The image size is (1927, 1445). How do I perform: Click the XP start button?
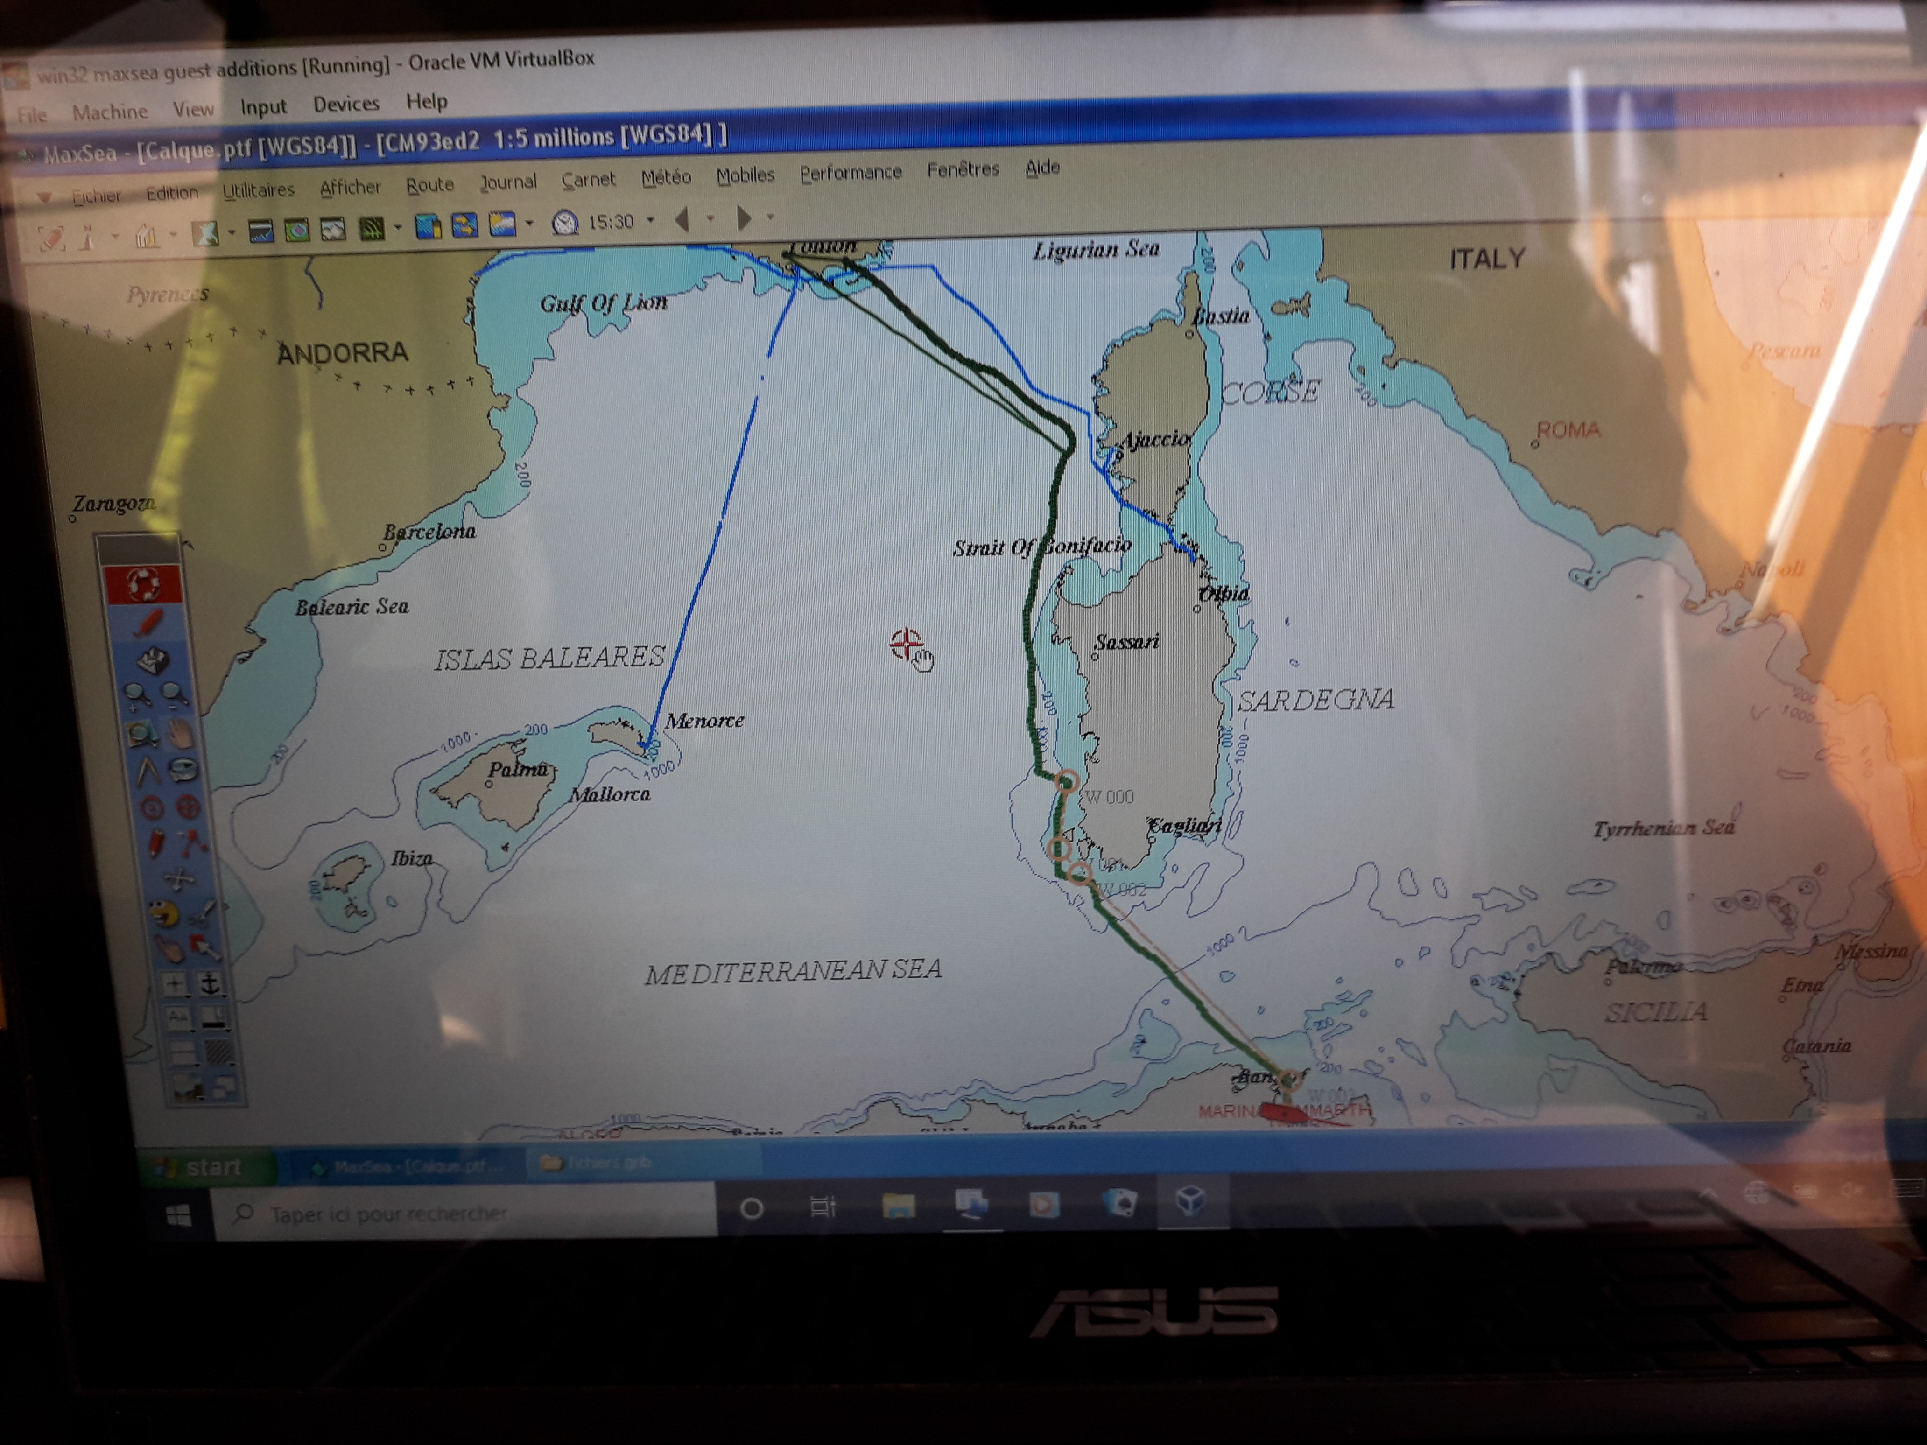click(x=209, y=1166)
